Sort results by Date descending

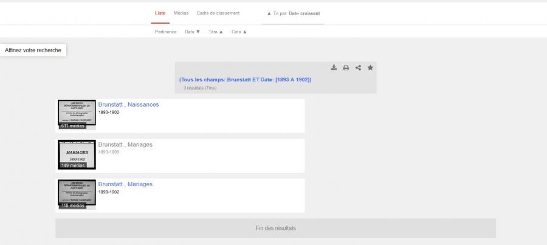192,32
